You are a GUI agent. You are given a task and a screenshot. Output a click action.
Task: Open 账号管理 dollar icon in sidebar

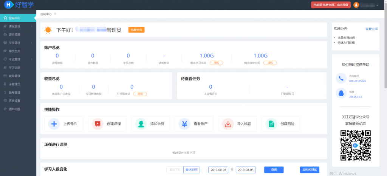click(x=5, y=93)
